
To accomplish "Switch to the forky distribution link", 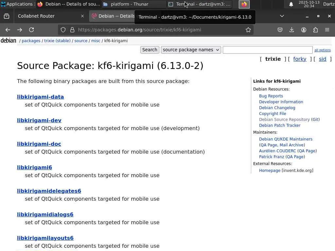I will 300,59.
